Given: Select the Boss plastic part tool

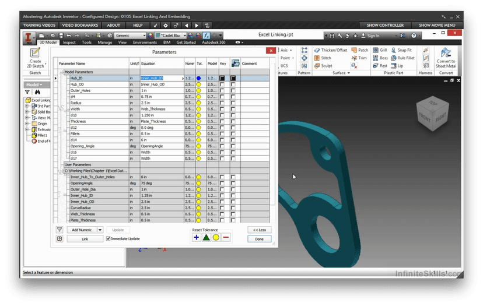Looking at the screenshot, I should pos(380,58).
